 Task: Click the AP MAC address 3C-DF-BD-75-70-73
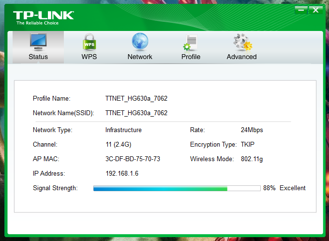[133, 159]
